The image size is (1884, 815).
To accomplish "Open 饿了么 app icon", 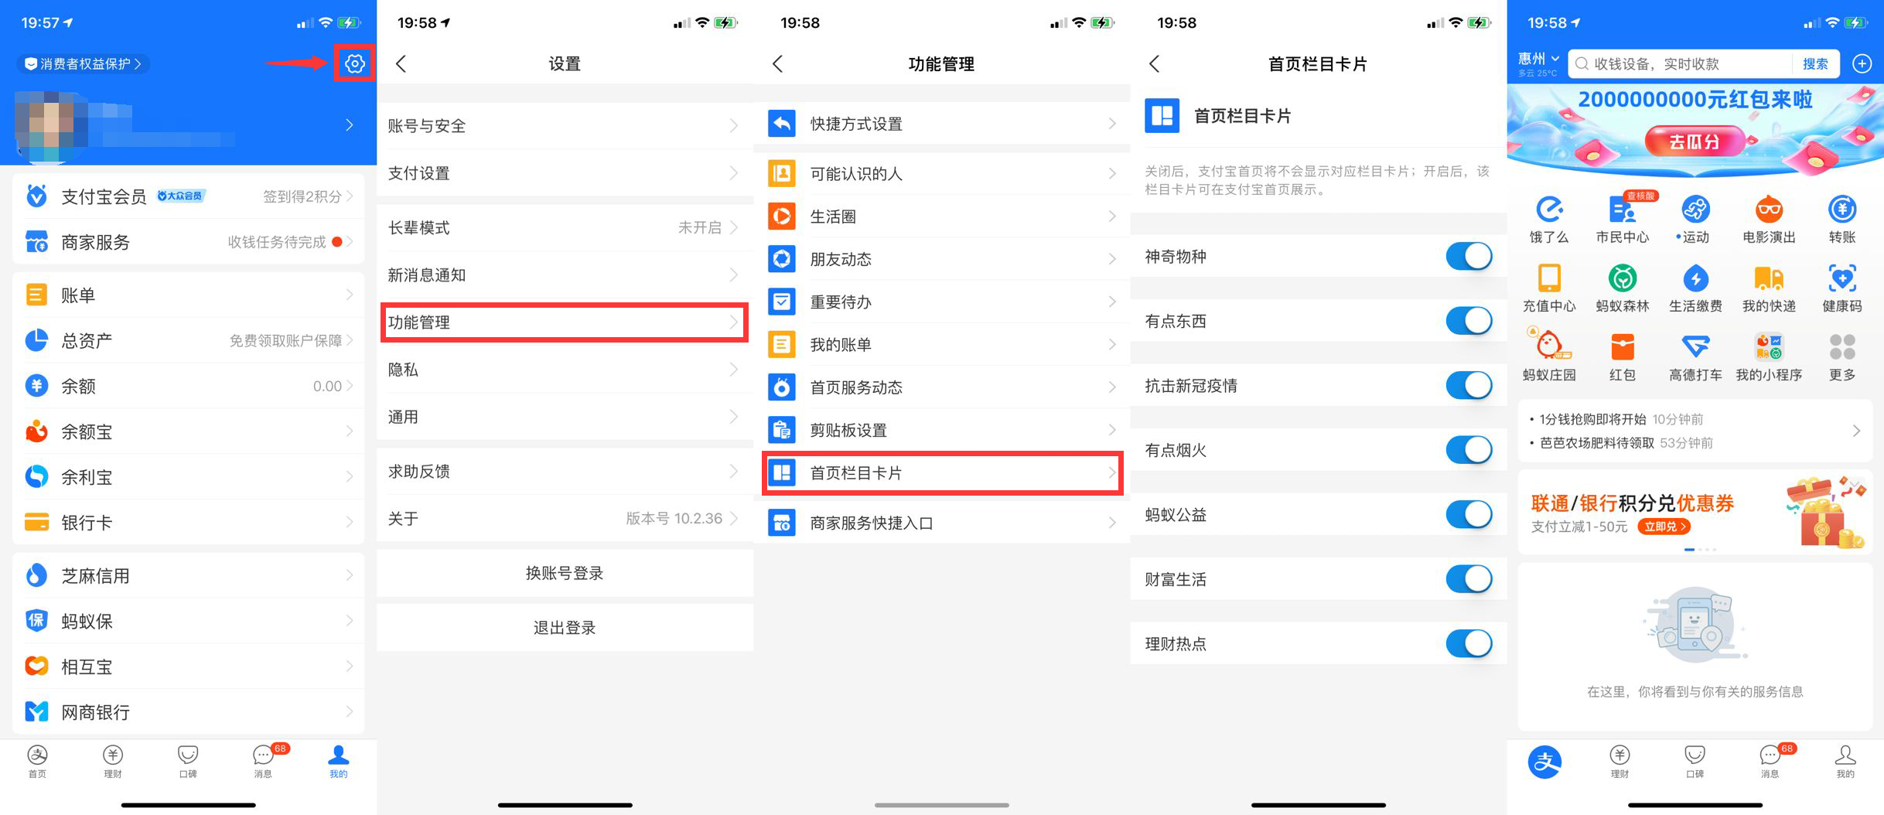I will pos(1549,210).
